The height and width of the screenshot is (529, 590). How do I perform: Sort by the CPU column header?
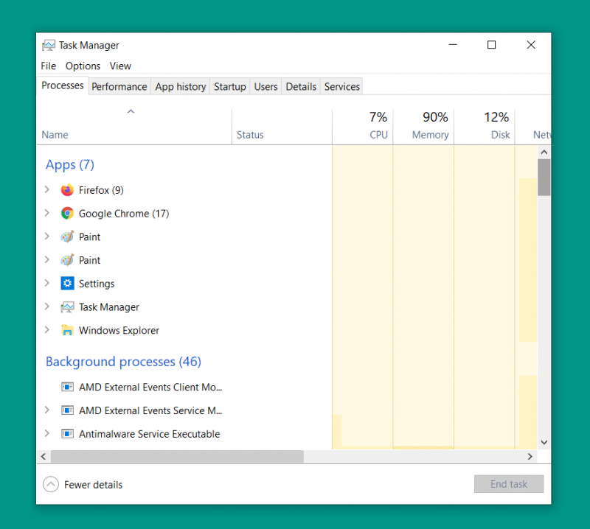tap(363, 126)
